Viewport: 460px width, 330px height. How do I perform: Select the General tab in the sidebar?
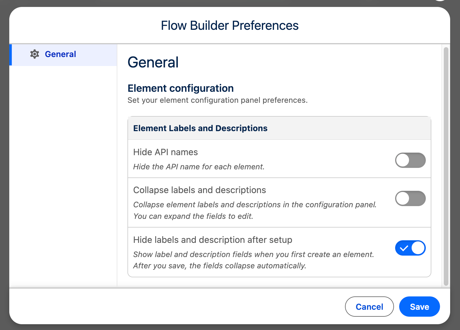[x=63, y=55]
